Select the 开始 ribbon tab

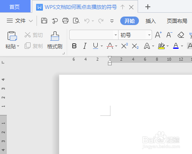(x=130, y=21)
